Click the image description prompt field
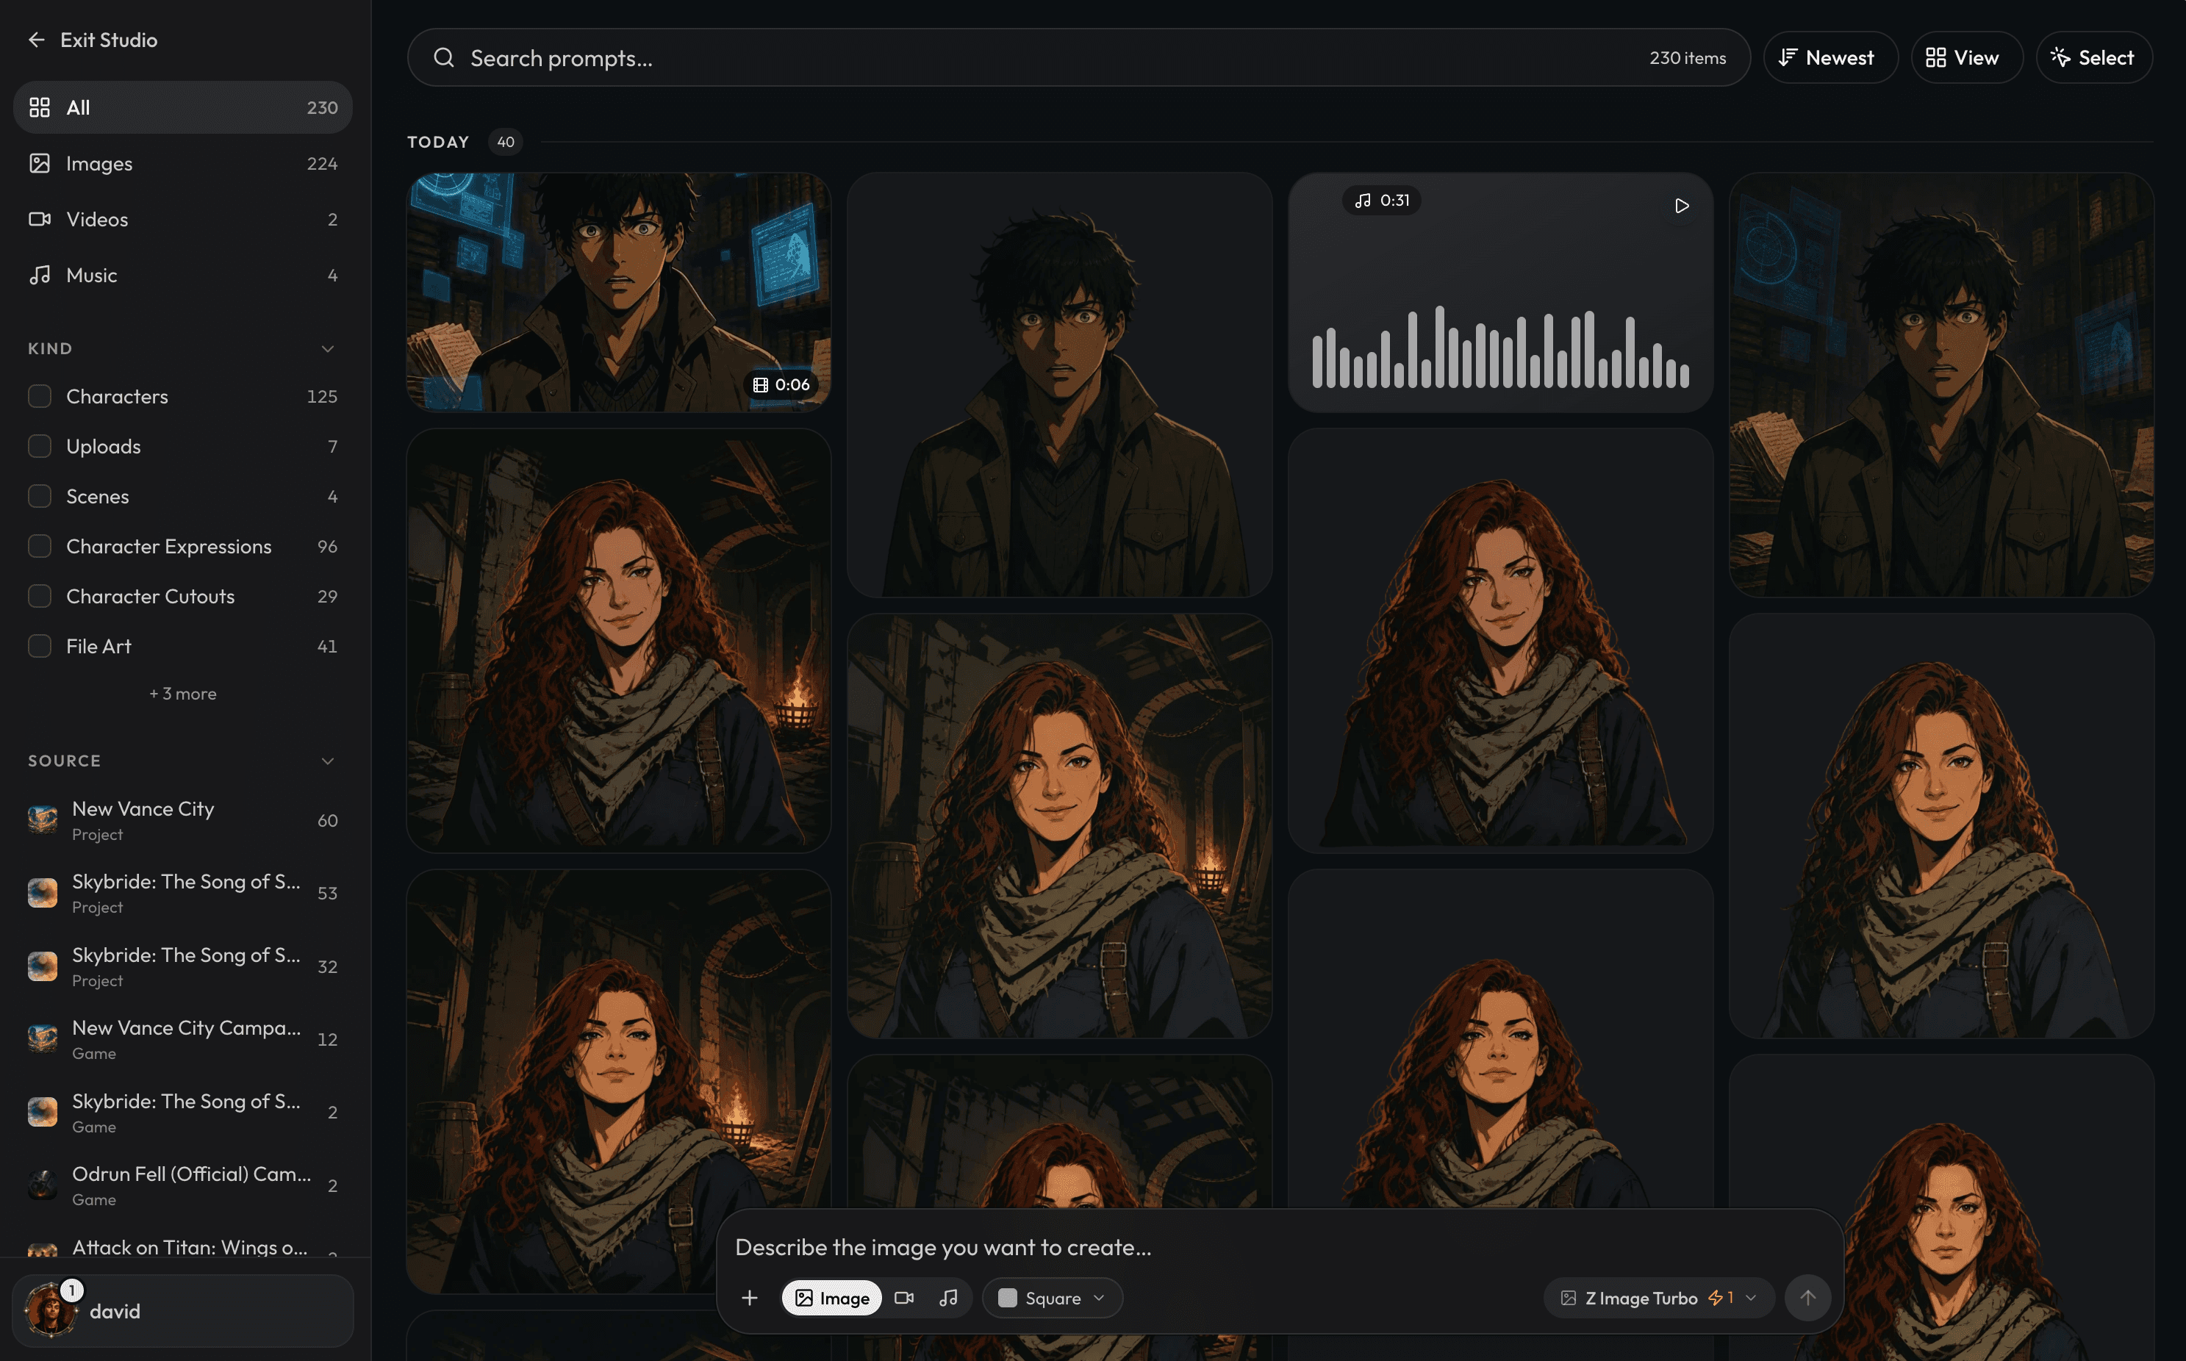The image size is (2186, 1361). pos(1278,1246)
